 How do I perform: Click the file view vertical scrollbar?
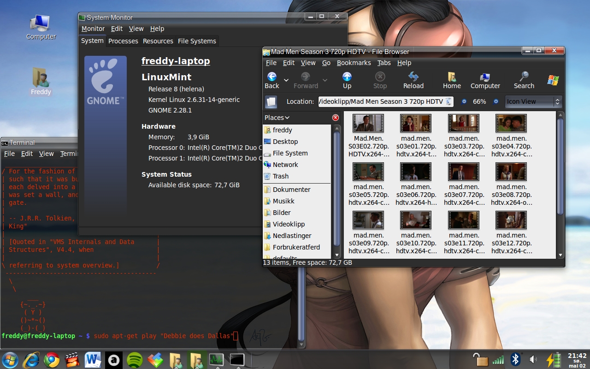[x=560, y=184]
